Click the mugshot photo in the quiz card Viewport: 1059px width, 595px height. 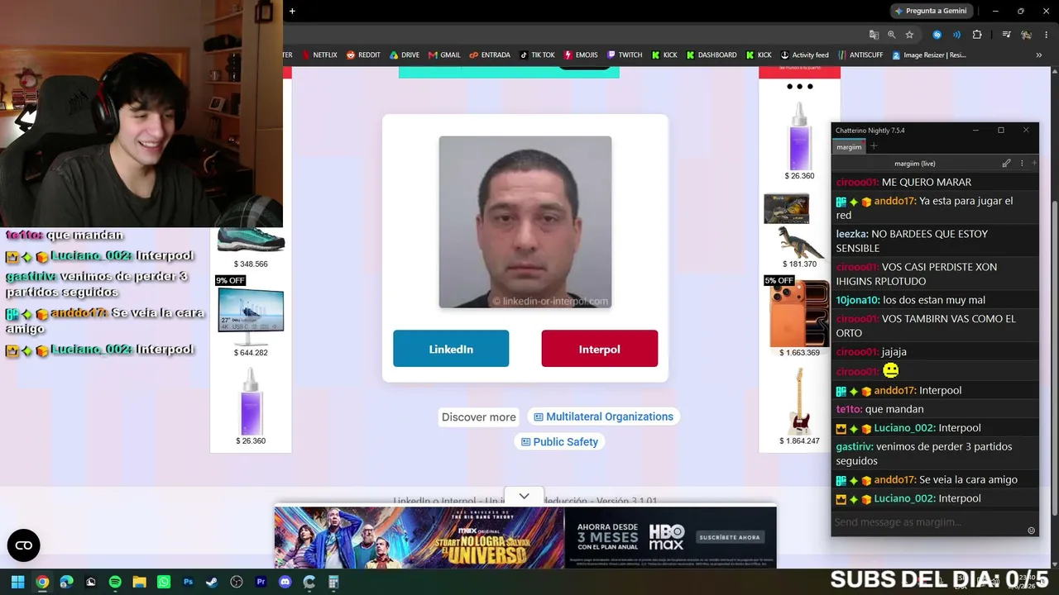(525, 222)
